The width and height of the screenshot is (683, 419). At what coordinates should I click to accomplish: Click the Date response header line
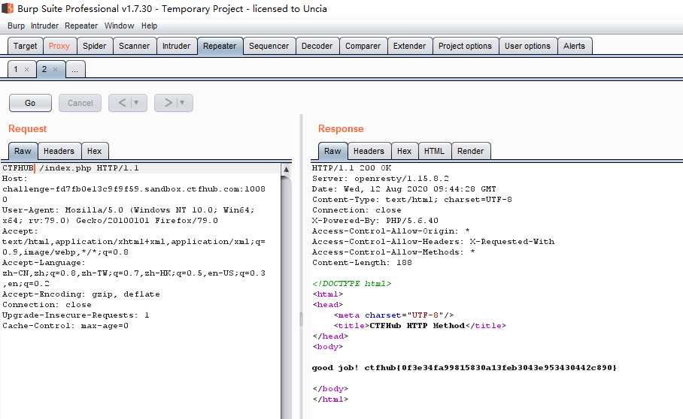pos(404,188)
